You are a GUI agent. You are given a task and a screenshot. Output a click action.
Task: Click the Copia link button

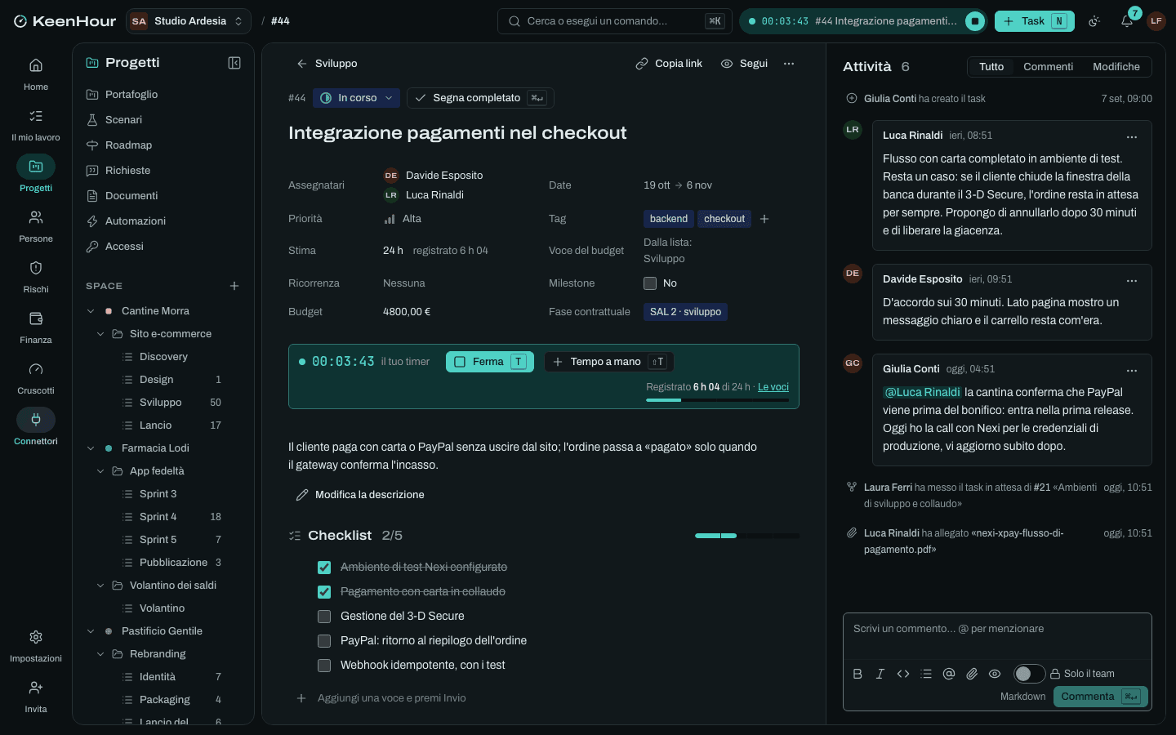pos(669,64)
